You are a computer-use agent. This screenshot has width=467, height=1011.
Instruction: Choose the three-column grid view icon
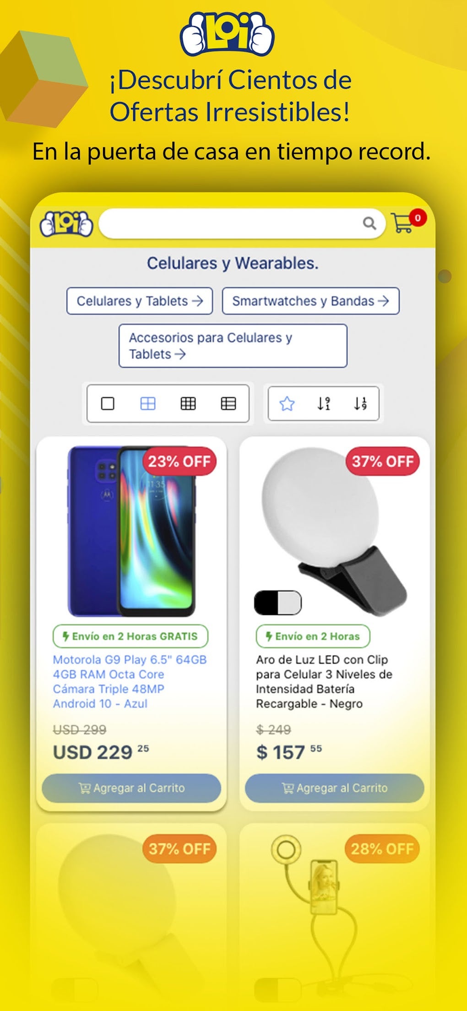click(188, 403)
